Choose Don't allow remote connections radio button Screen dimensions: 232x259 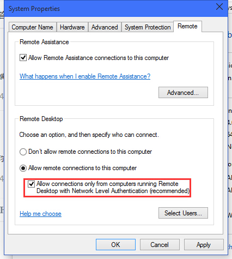[23, 152]
